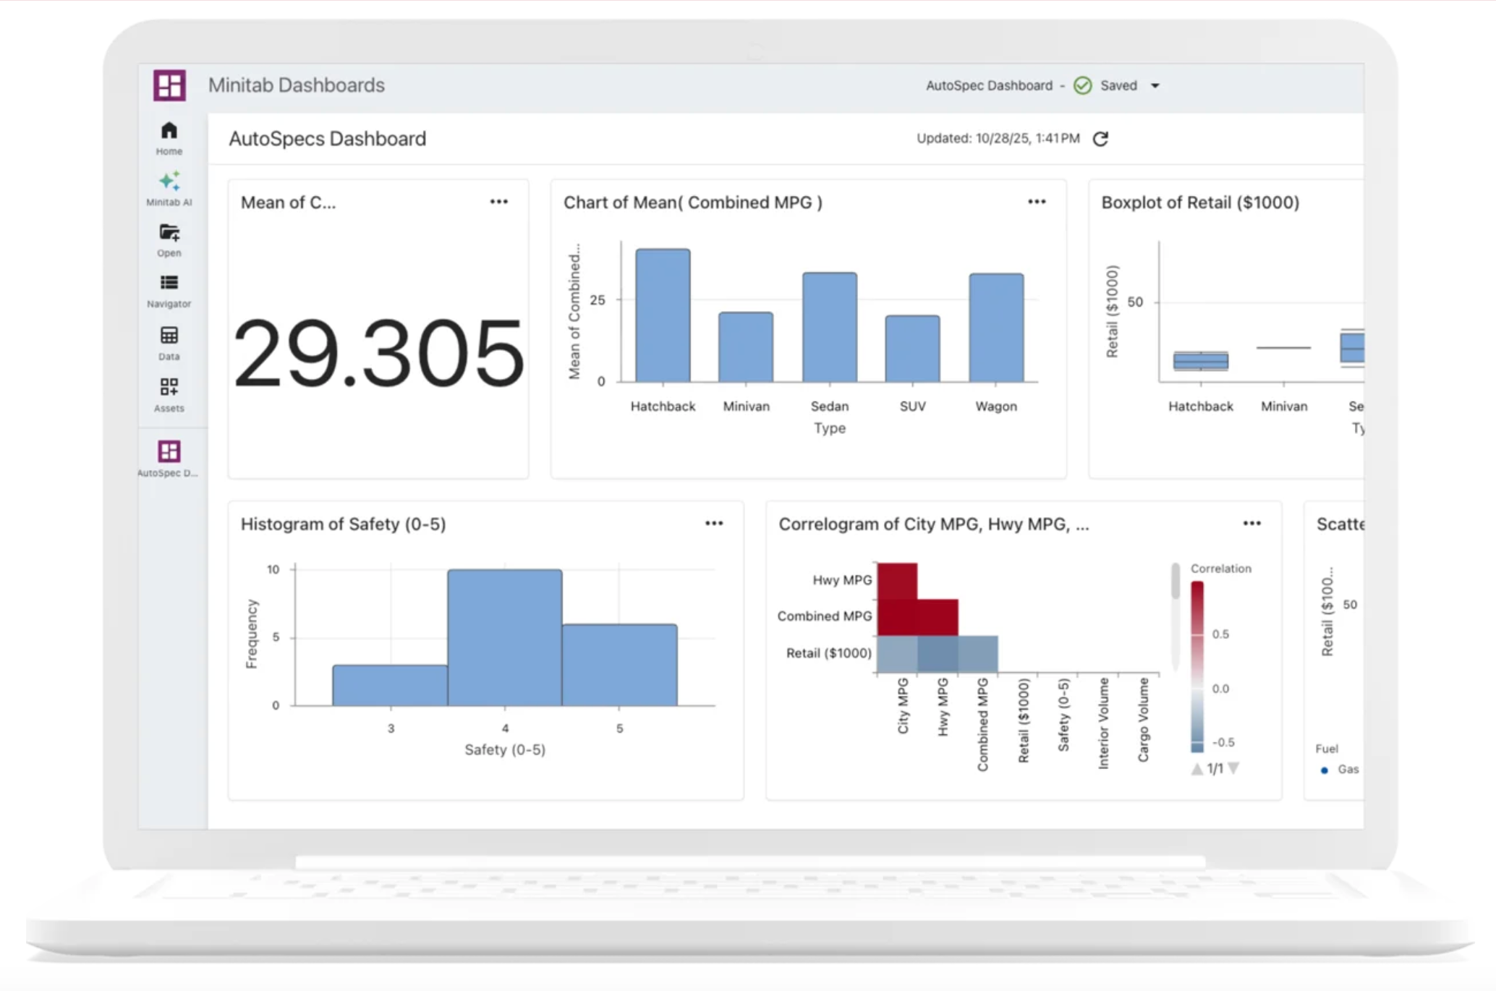Expand the Saved status dropdown arrow

1155,86
